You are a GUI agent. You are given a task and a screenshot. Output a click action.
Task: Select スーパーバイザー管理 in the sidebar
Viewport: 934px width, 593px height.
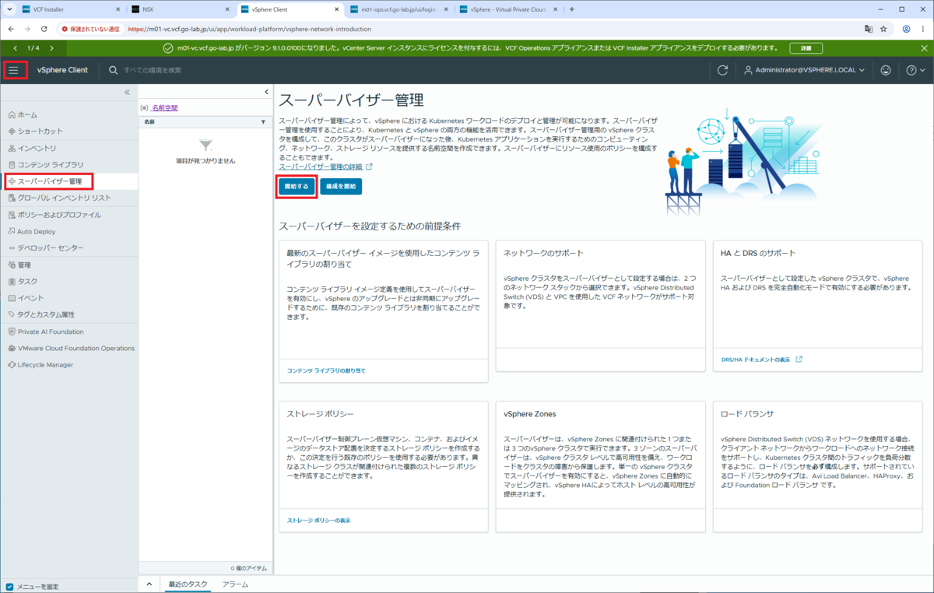[50, 181]
